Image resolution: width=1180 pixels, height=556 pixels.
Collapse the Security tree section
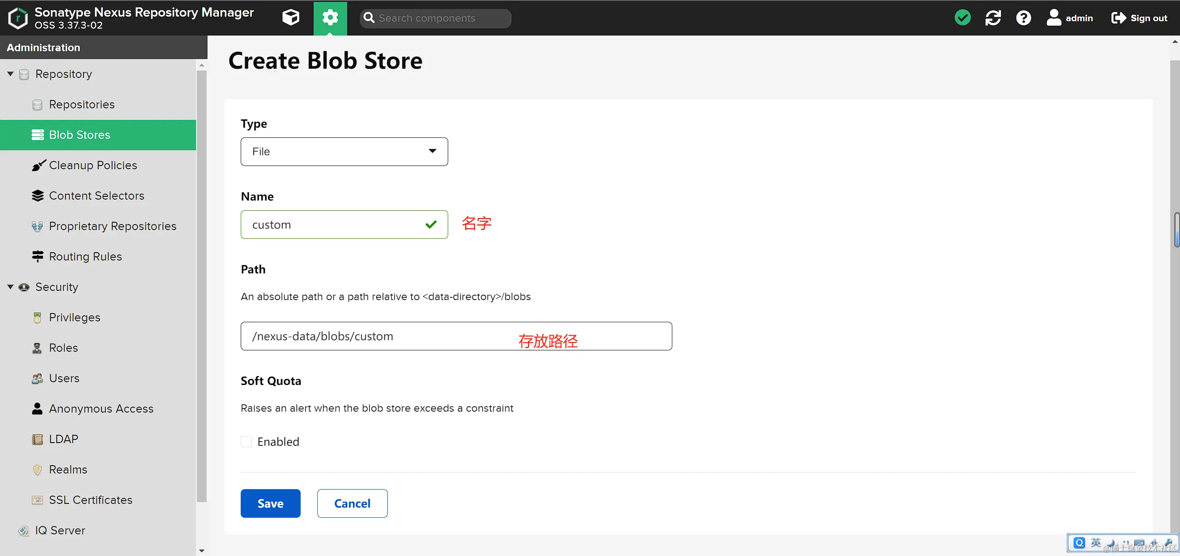(x=10, y=287)
